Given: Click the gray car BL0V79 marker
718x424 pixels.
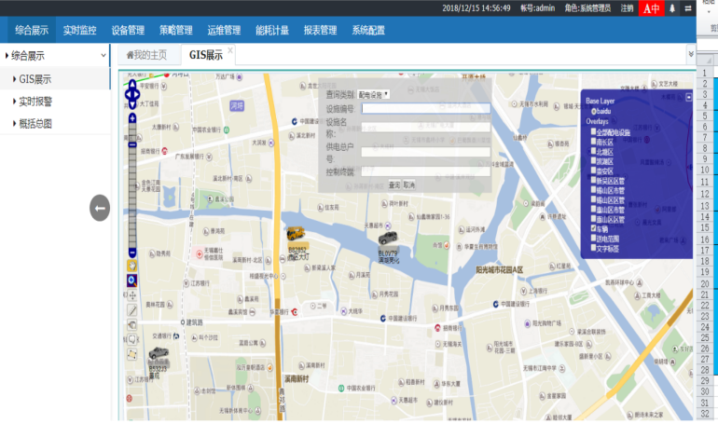Looking at the screenshot, I should (x=388, y=238).
